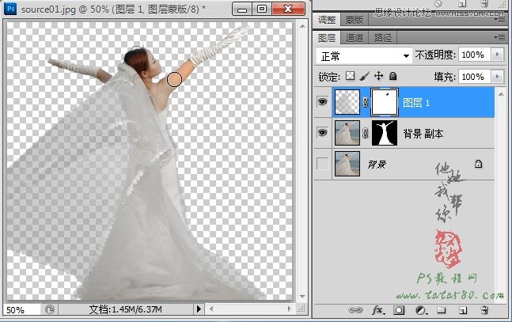512x322 pixels.
Task: Click the 填充 100% value field
Action: tap(474, 77)
